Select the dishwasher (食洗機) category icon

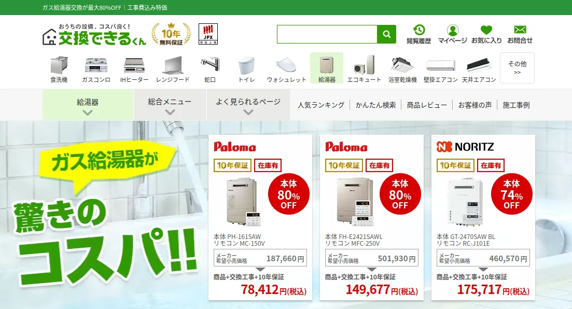59,68
